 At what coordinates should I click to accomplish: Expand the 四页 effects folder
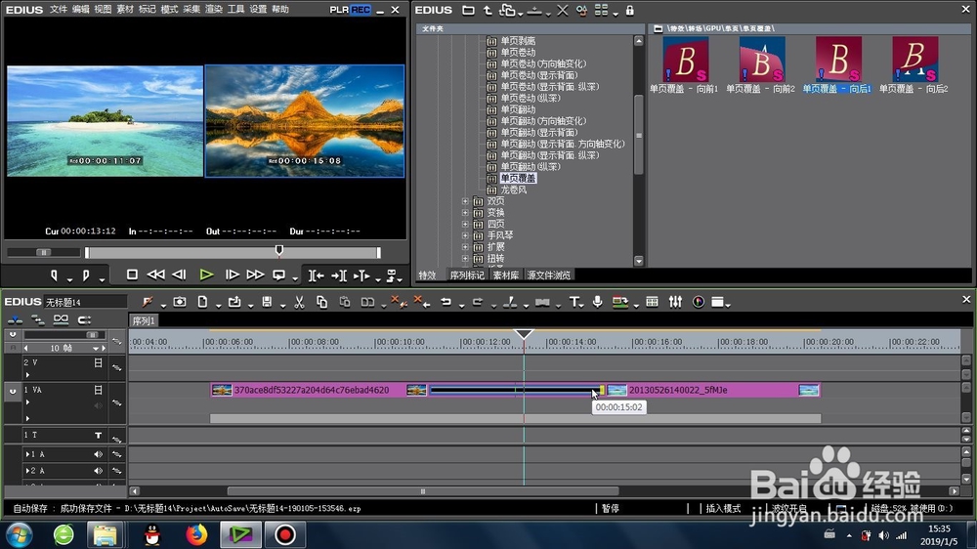point(465,225)
